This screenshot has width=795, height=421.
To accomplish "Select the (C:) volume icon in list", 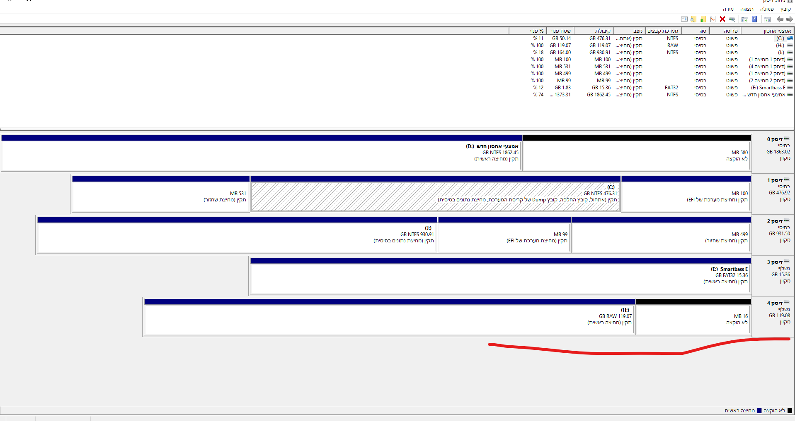I will point(790,38).
